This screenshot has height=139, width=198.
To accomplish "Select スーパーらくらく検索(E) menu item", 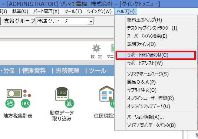I will coord(147,36).
